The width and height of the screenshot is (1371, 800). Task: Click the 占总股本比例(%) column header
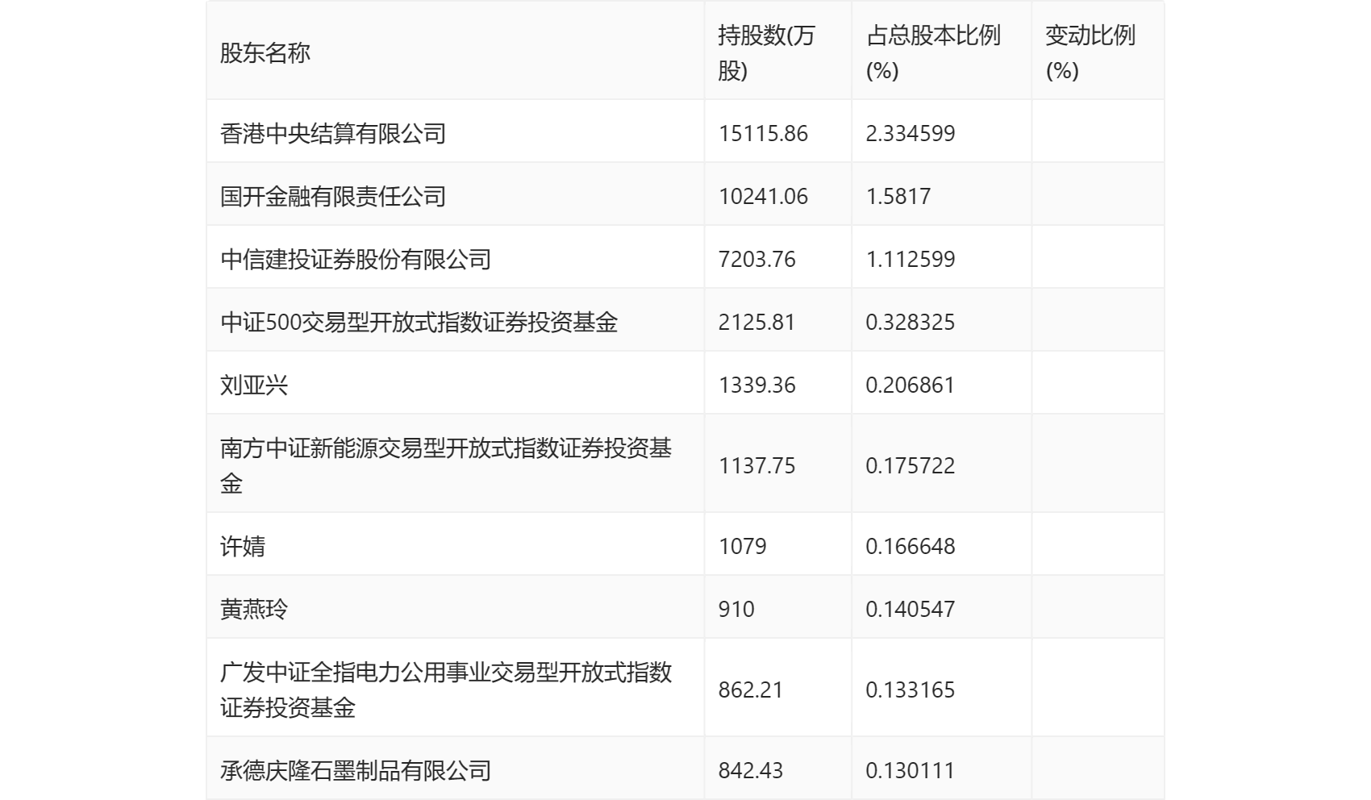pyautogui.click(x=933, y=53)
